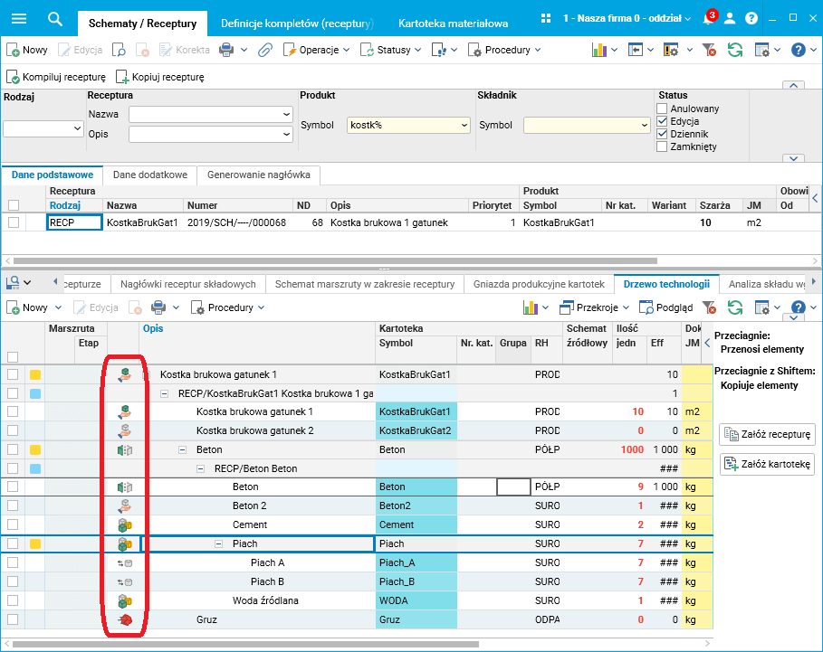Click the green refresh icon in top toolbar
The height and width of the screenshot is (652, 823).
coord(735,50)
